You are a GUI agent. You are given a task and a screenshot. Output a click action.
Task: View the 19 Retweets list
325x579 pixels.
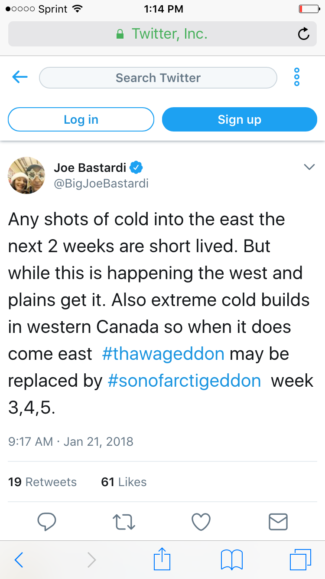tap(42, 482)
